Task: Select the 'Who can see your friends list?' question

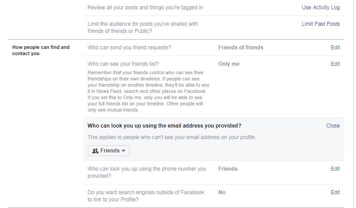Action: (x=123, y=64)
